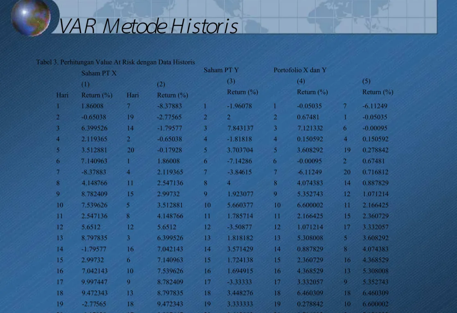Select value 1.694915 in Saham PT Y
The height and width of the screenshot is (313, 457).
[x=240, y=271]
